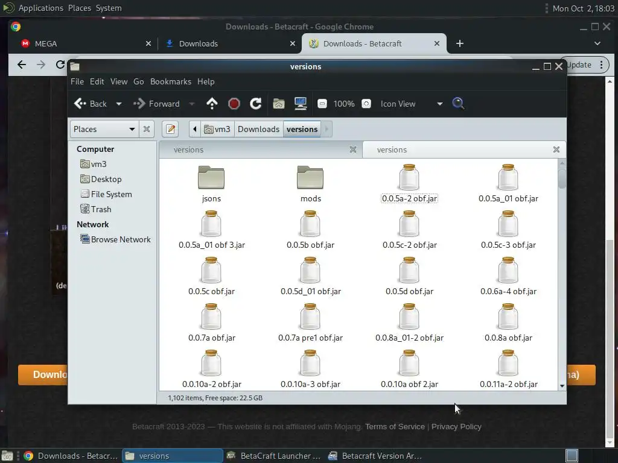Close the second versions tab
The image size is (618, 463).
(x=556, y=150)
